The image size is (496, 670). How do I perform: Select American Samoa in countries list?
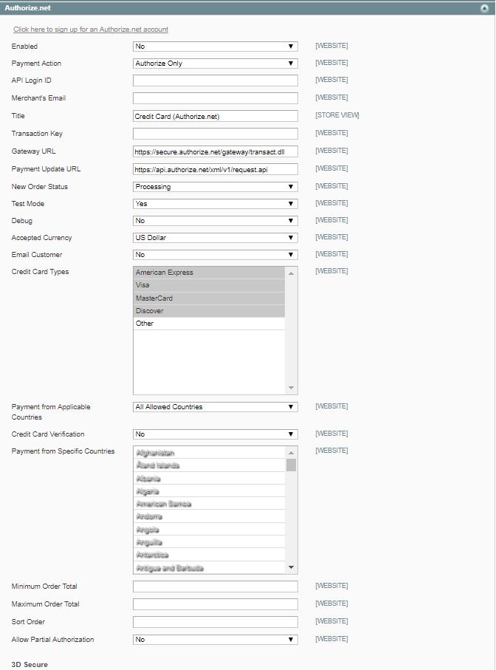click(x=209, y=504)
